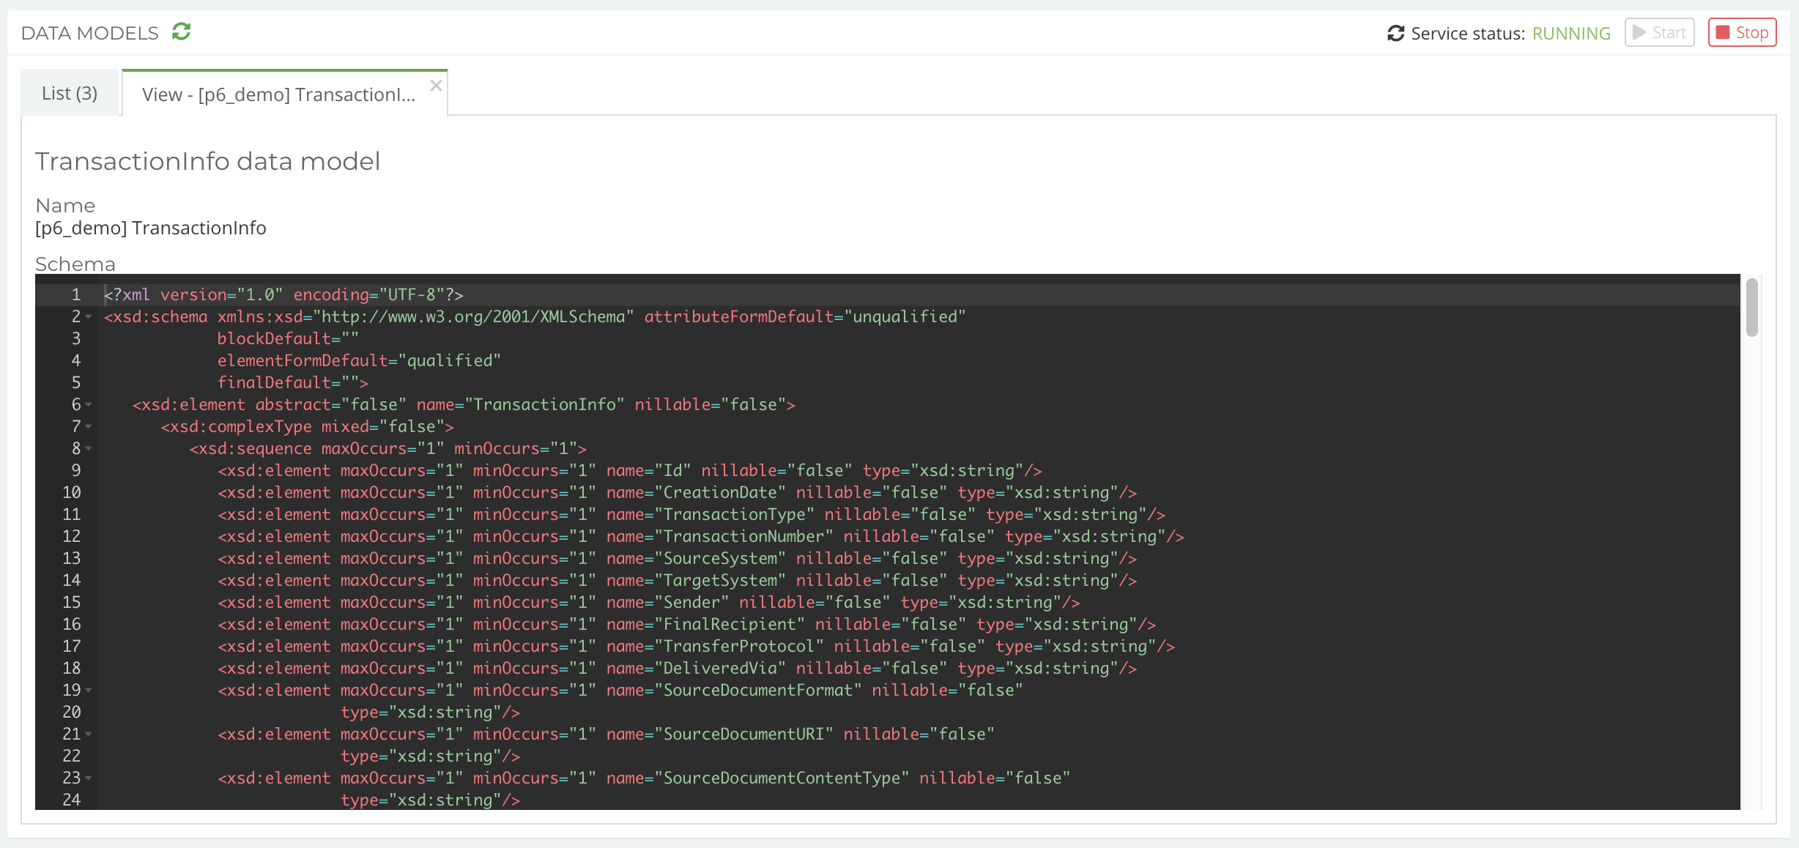Click the Start play triangle icon
This screenshot has height=848, width=1799.
[x=1639, y=32]
